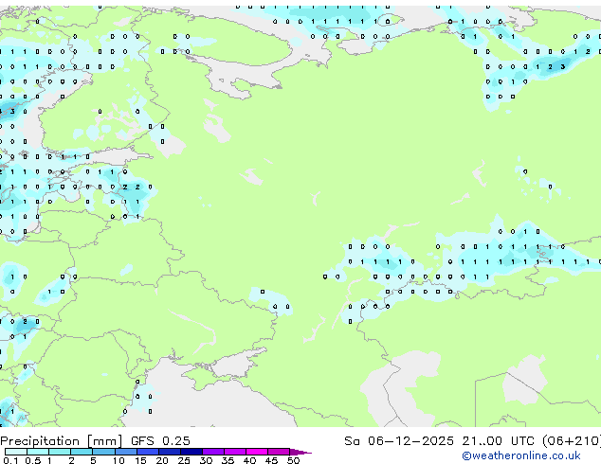Open the weatheronline.co.uk copyright link
The width and height of the screenshot is (601, 464).
tap(521, 456)
